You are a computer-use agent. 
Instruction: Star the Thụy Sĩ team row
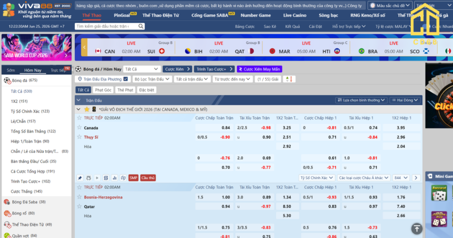click(x=80, y=137)
